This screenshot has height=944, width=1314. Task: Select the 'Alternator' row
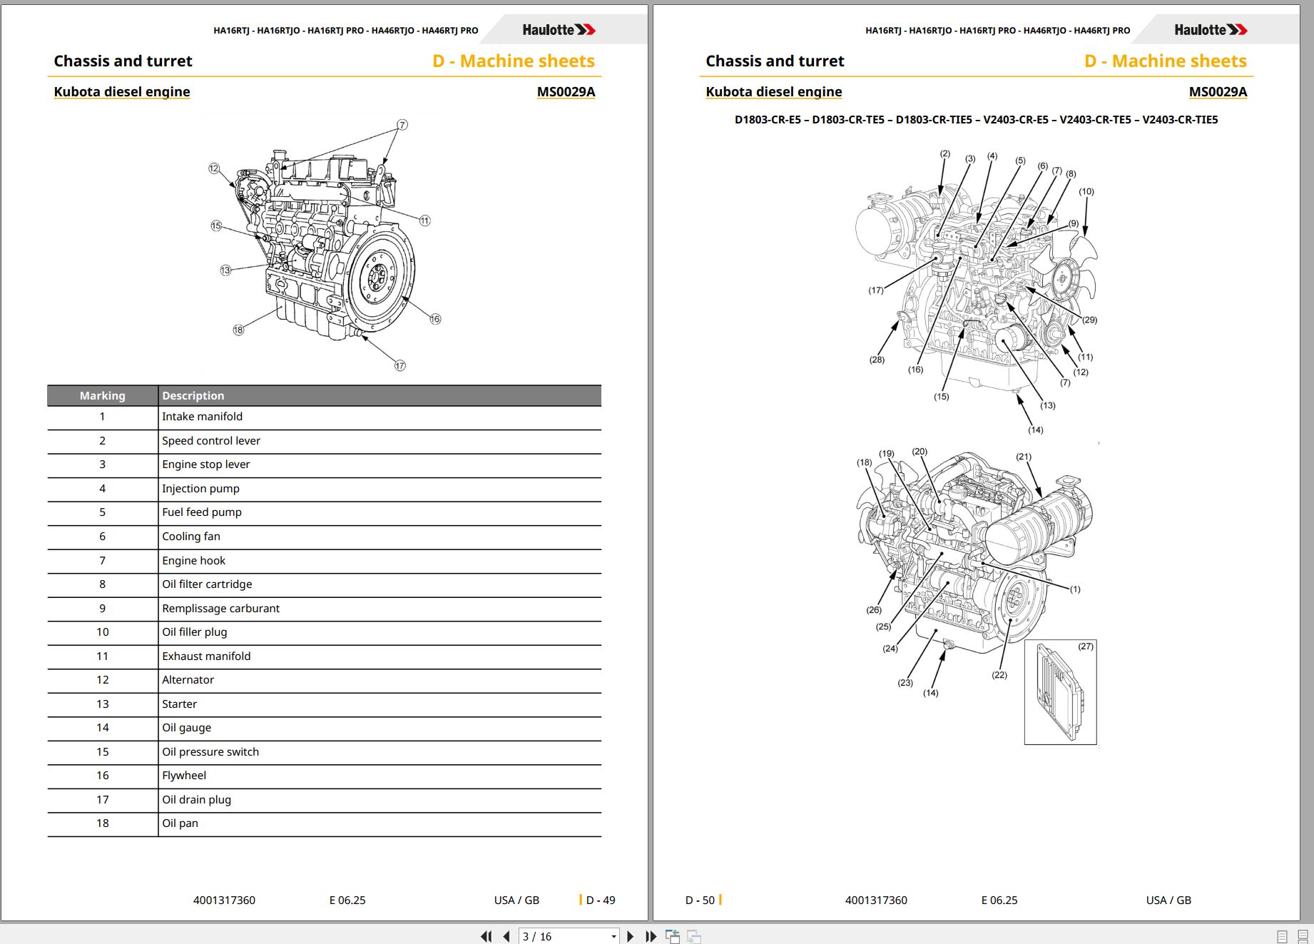coord(325,680)
